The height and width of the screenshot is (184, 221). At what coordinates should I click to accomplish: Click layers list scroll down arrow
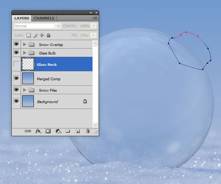[95, 125]
